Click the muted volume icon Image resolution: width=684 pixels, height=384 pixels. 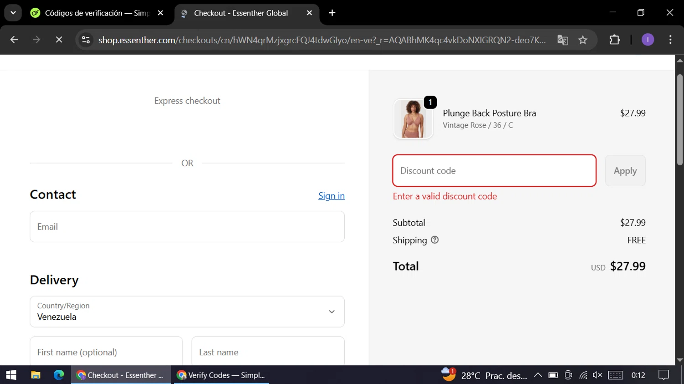tap(597, 375)
